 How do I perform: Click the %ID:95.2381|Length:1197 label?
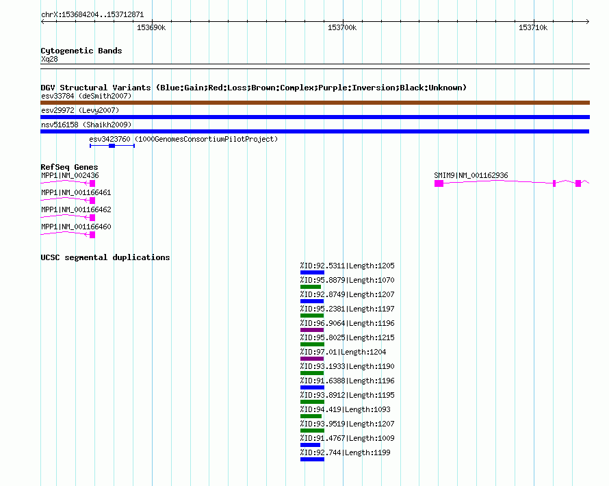347,309
